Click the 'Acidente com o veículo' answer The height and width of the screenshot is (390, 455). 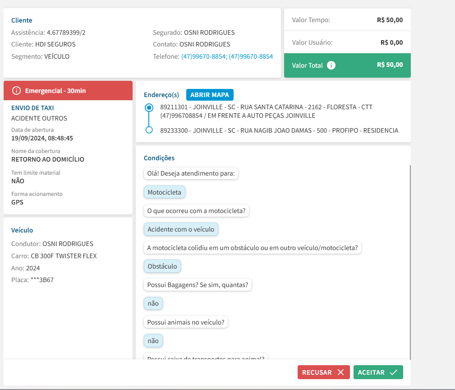click(181, 229)
